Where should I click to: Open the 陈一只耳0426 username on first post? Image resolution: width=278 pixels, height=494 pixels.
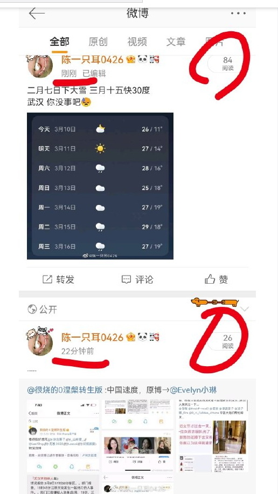click(x=92, y=59)
